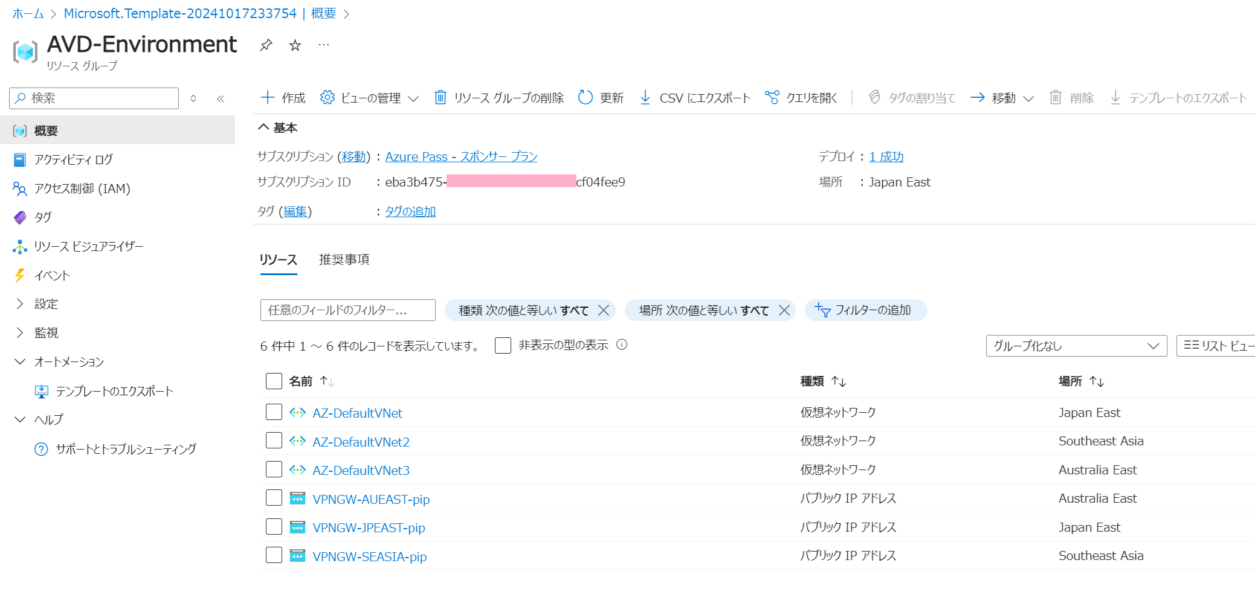Click the タグ 編集 link
This screenshot has height=592, width=1255.
[x=295, y=212]
